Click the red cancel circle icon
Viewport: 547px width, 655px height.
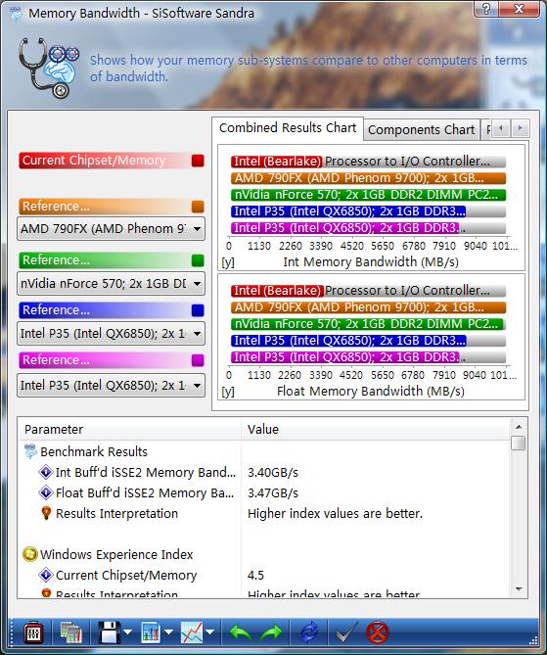377,632
